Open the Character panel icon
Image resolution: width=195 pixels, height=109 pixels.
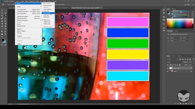[164, 28]
